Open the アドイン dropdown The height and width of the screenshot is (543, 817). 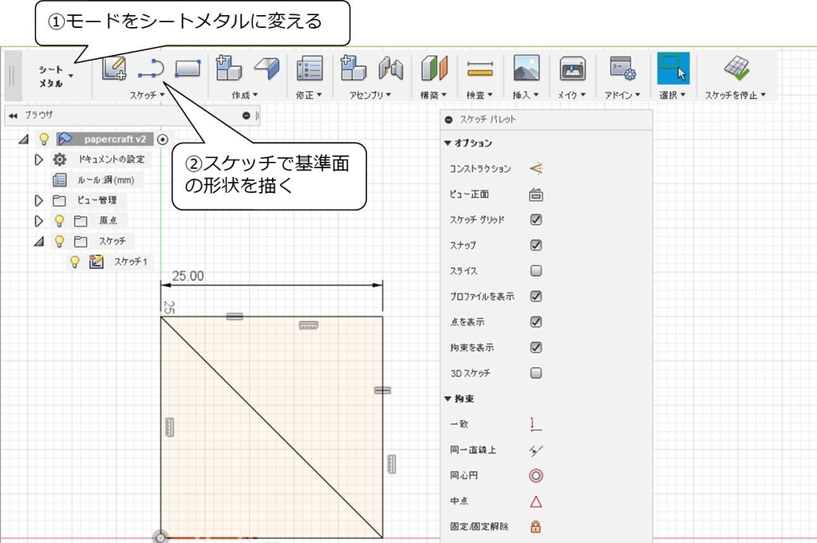[622, 95]
